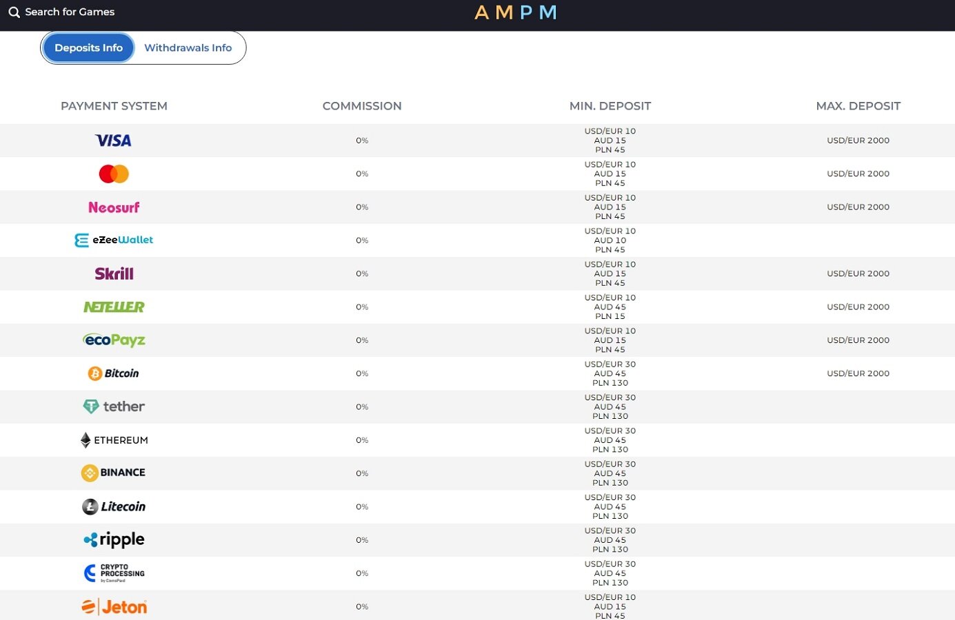Click USD/EUR 2000 in the Skrill row

coord(858,273)
